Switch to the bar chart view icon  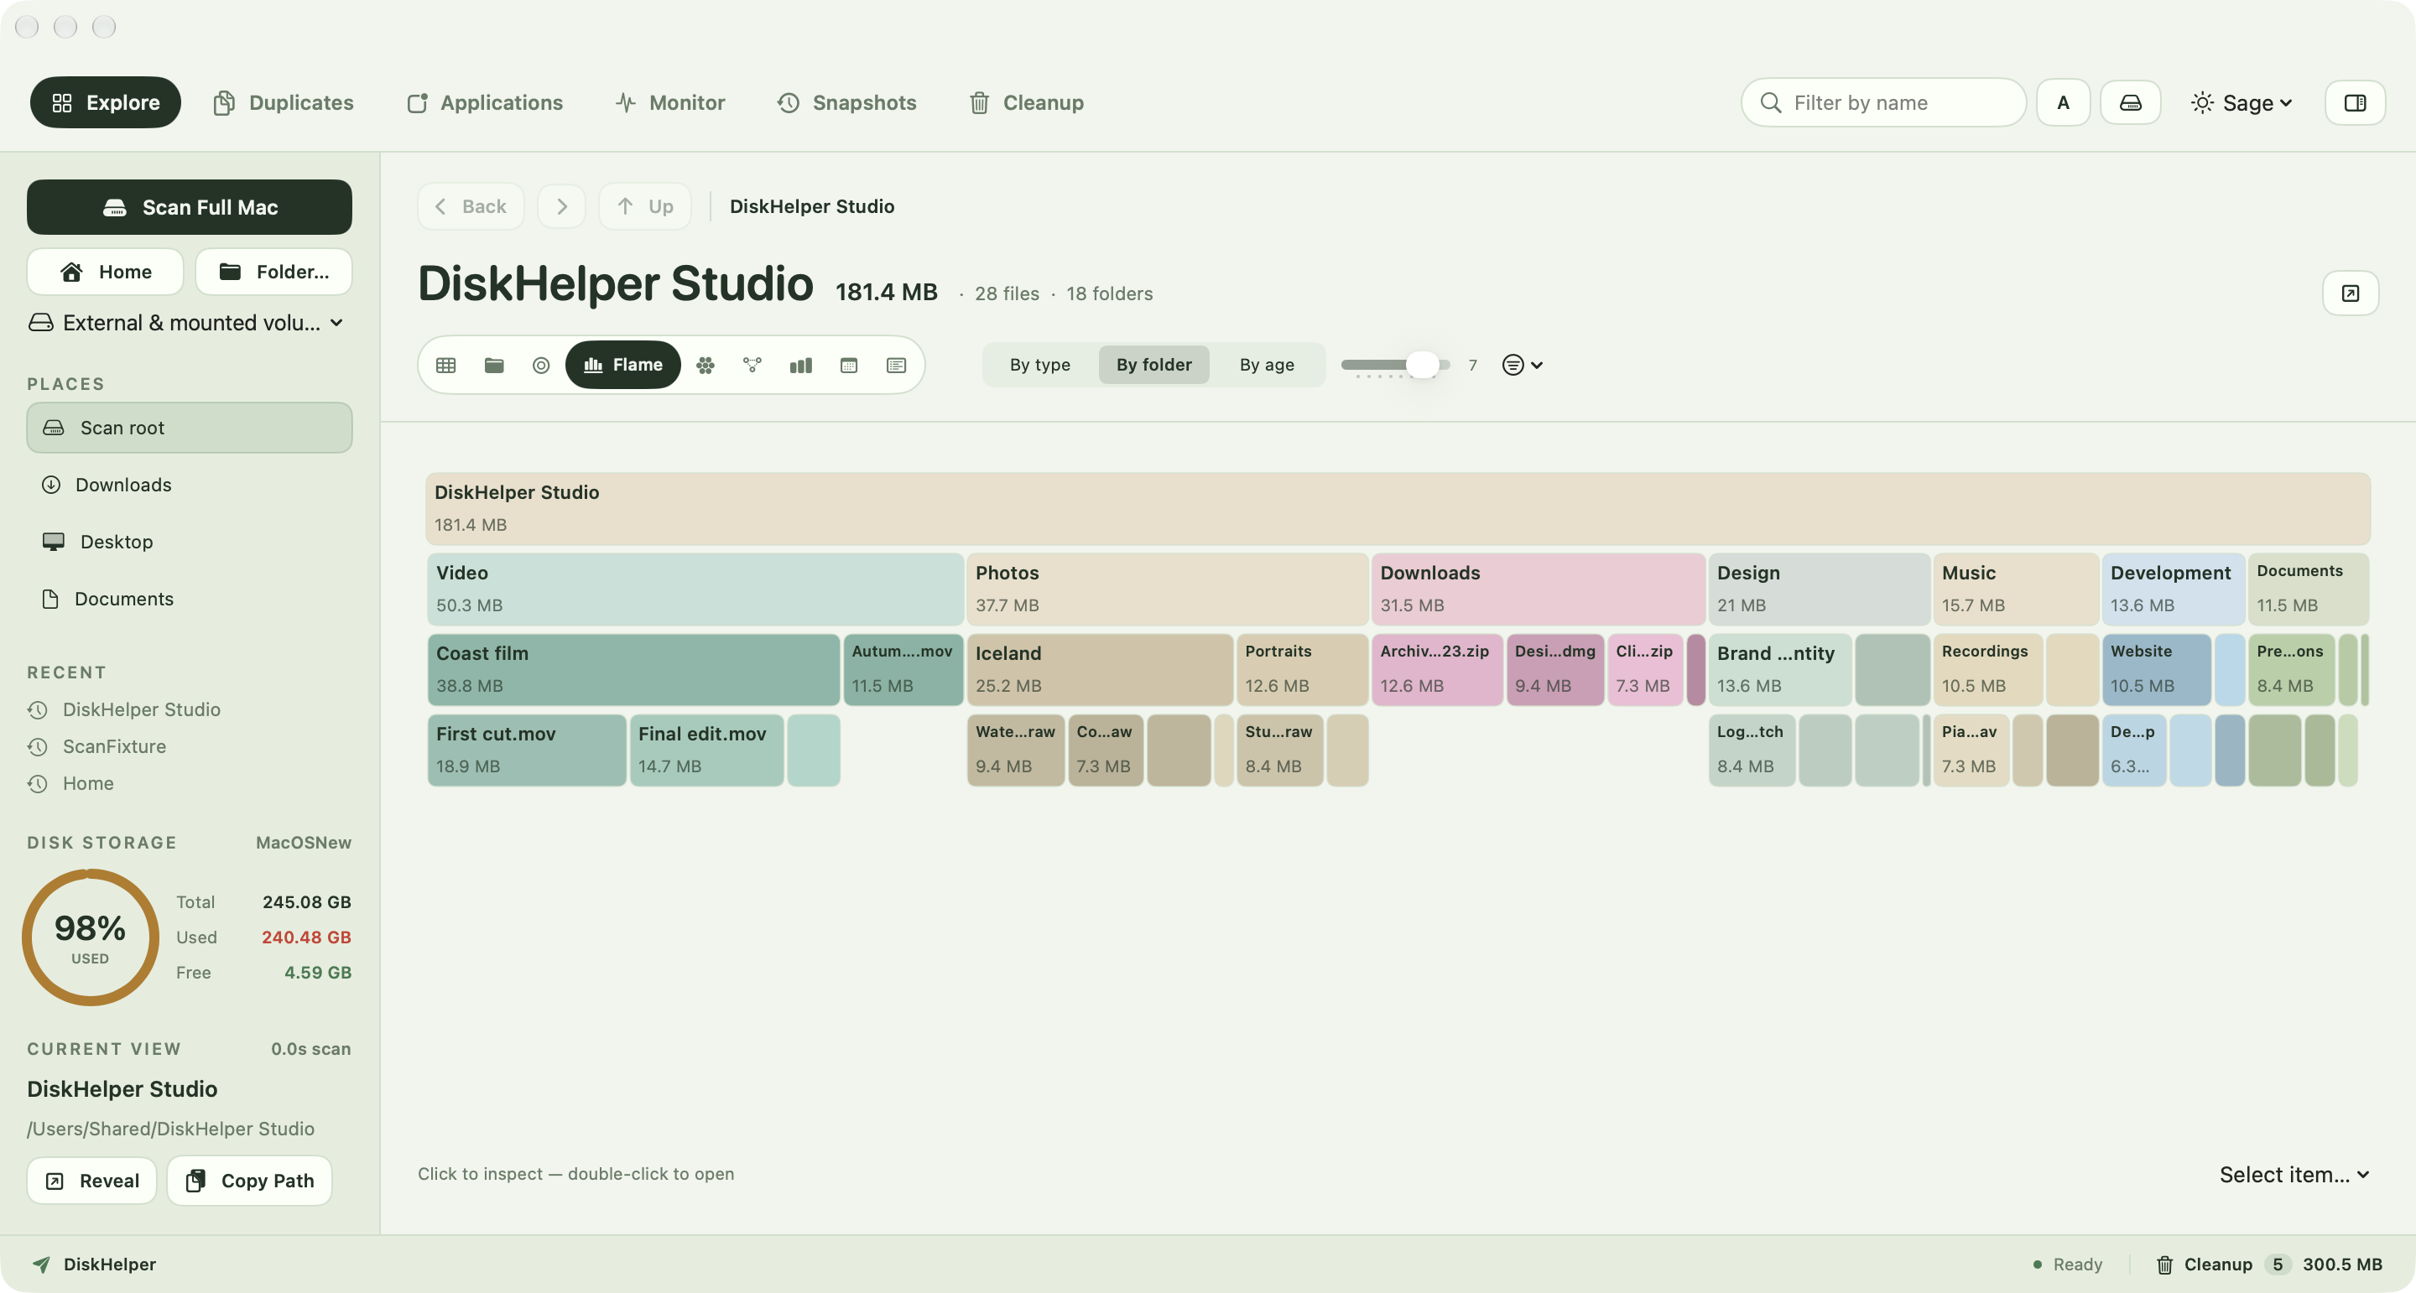coord(801,365)
